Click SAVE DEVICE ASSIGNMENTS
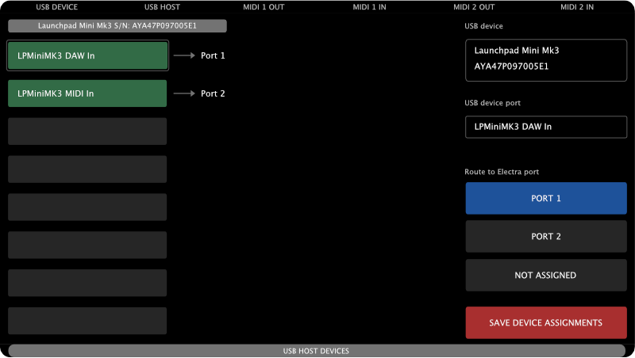 click(546, 322)
